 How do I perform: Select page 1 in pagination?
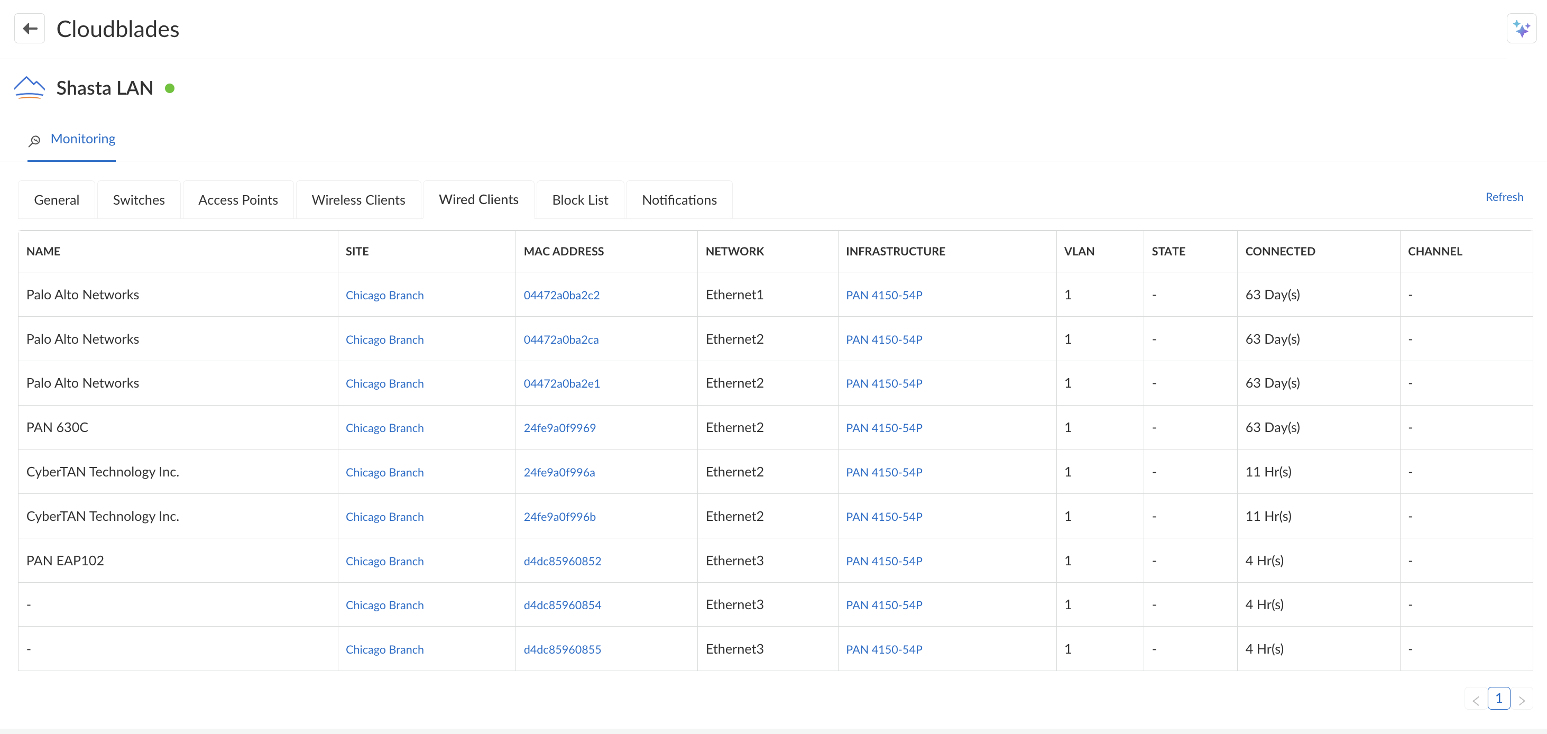coord(1498,699)
